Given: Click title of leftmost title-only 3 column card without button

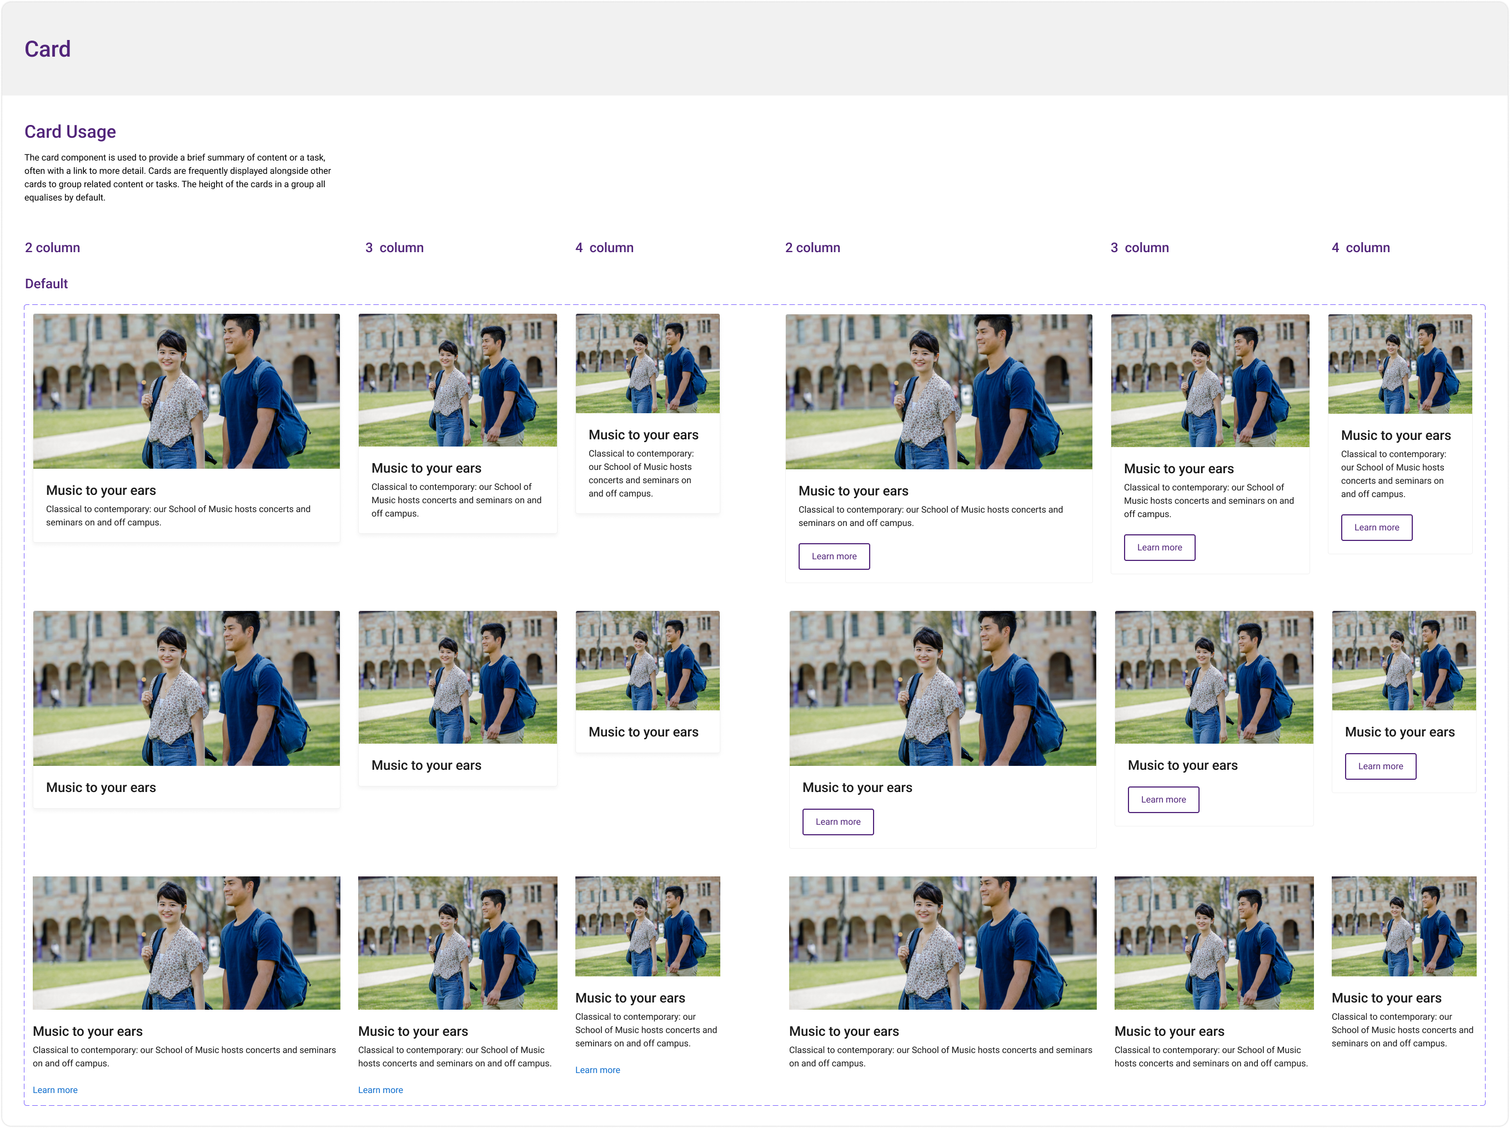Looking at the screenshot, I should [426, 765].
